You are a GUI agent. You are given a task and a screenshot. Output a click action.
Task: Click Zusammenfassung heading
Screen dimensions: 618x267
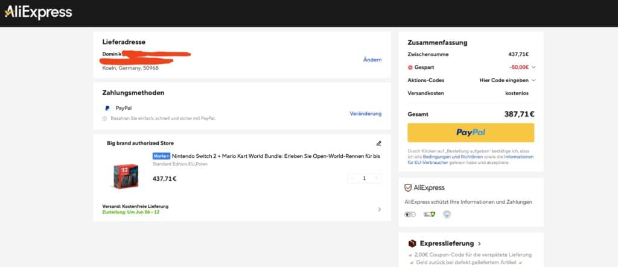coord(438,43)
